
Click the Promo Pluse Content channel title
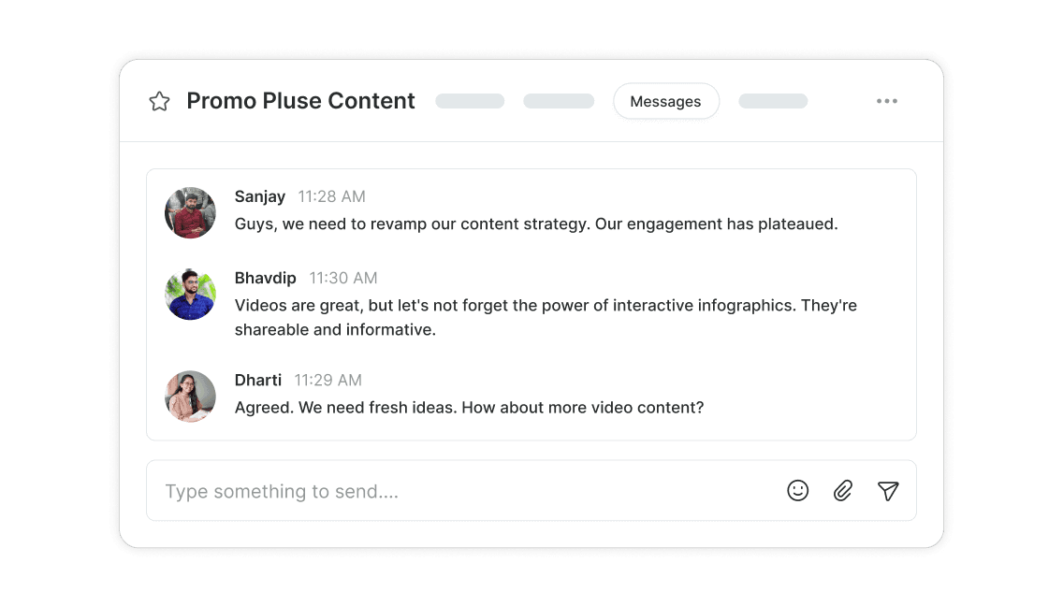tap(300, 101)
